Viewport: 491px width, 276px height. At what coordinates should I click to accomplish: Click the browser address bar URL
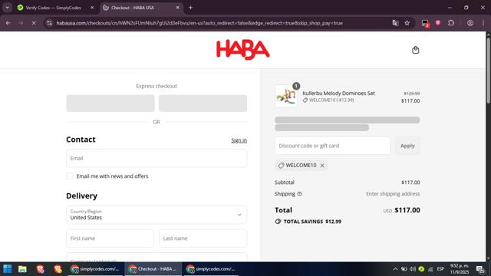[199, 23]
